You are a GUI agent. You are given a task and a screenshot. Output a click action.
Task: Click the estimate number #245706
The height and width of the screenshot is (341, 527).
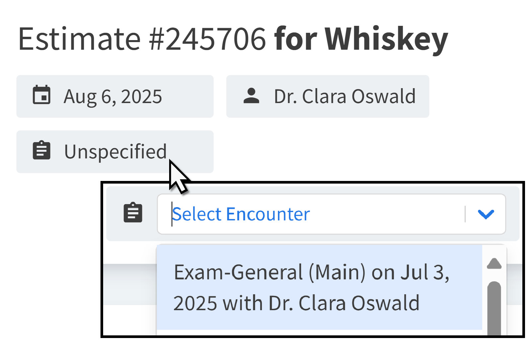pyautogui.click(x=207, y=39)
